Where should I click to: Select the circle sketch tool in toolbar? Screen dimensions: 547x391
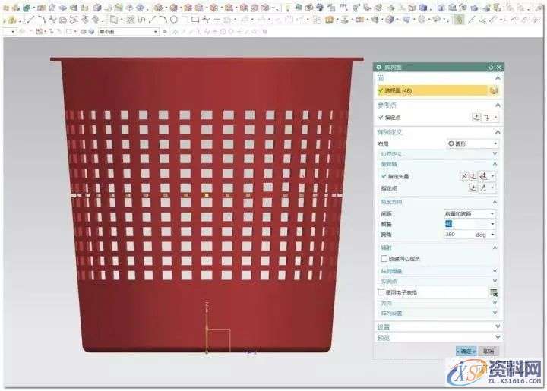pos(174,19)
